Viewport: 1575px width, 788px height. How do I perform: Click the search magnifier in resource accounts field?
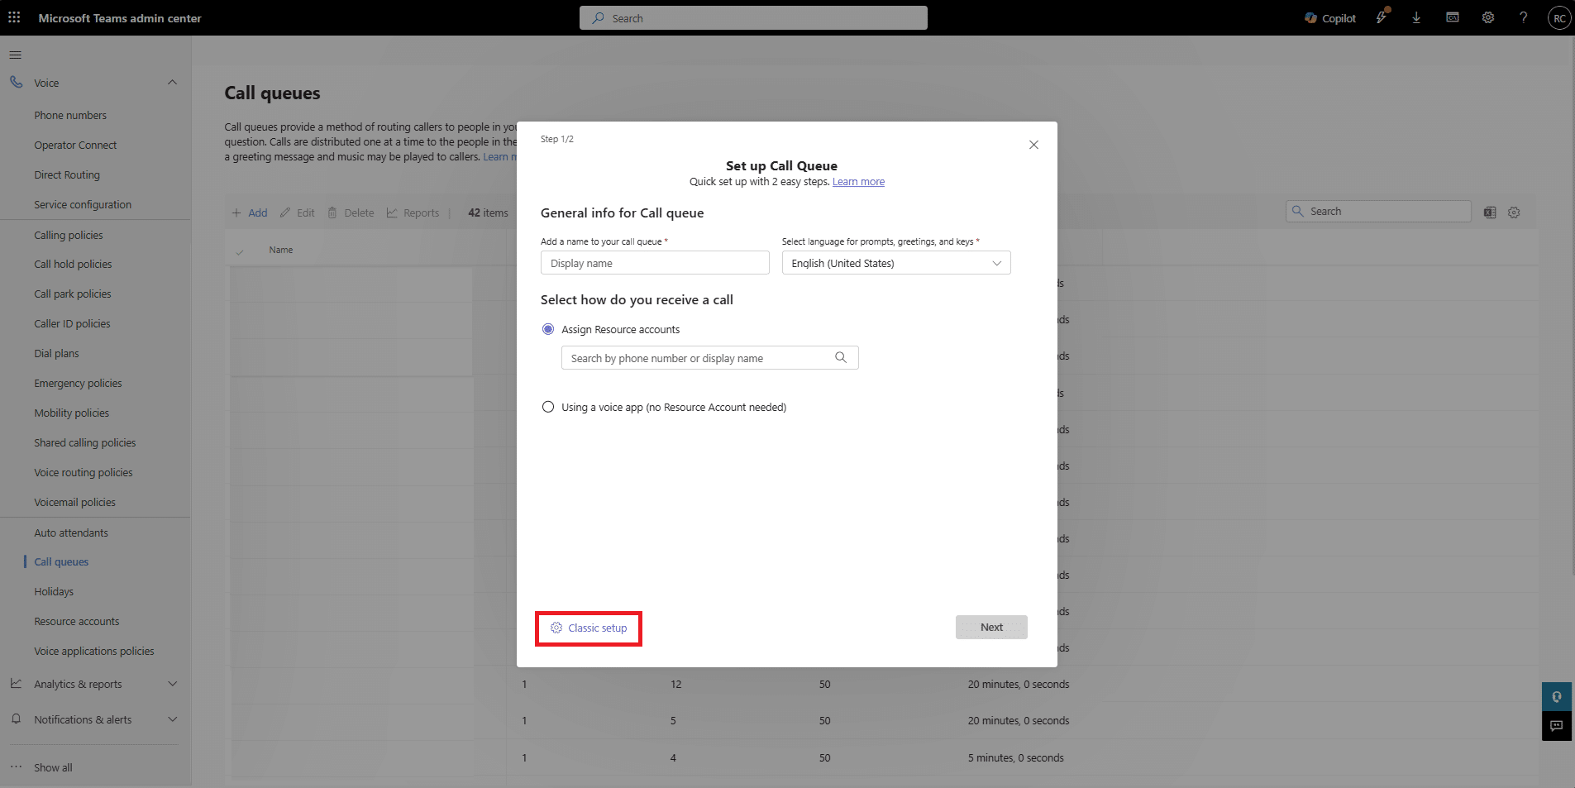point(840,357)
